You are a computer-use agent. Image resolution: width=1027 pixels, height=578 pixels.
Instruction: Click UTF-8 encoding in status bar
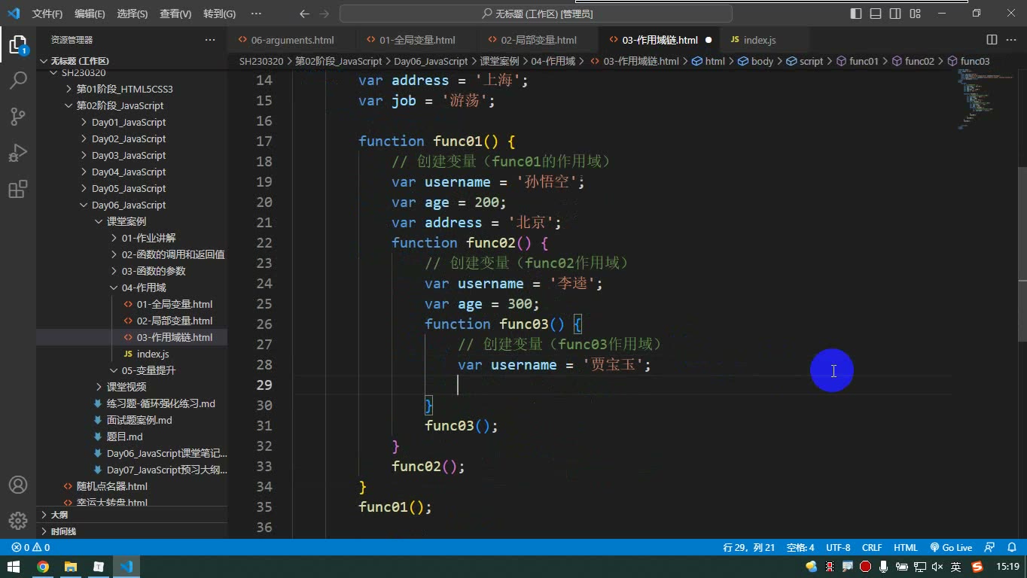[838, 548]
